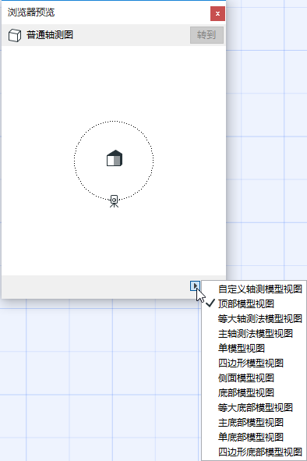Select 底部模型视图 menu entry
The width and height of the screenshot is (307, 461).
tap(254, 392)
